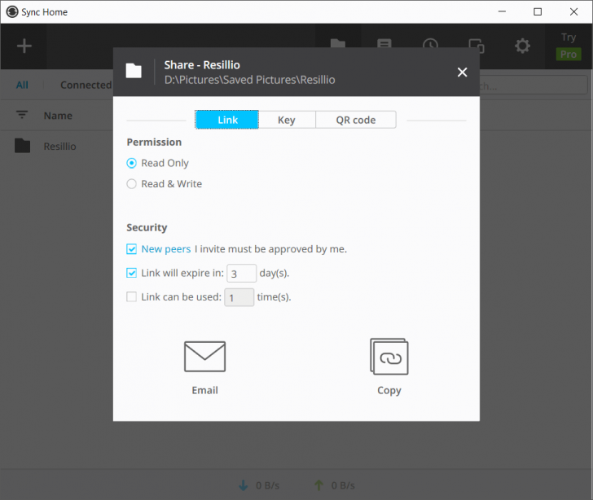Select the Read & Write permission
Viewport: 593px width, 500px height.
tap(131, 184)
